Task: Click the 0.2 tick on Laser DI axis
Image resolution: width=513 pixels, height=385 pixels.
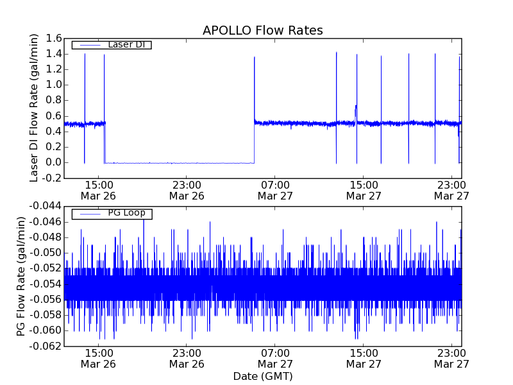Action: (x=54, y=147)
